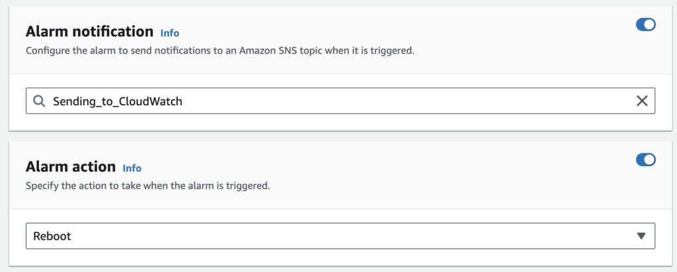The image size is (677, 272).
Task: Open the Reboot alarm action dropdown
Action: coord(331,236)
